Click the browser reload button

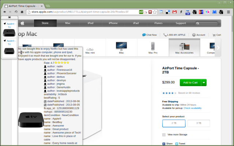[16, 12]
